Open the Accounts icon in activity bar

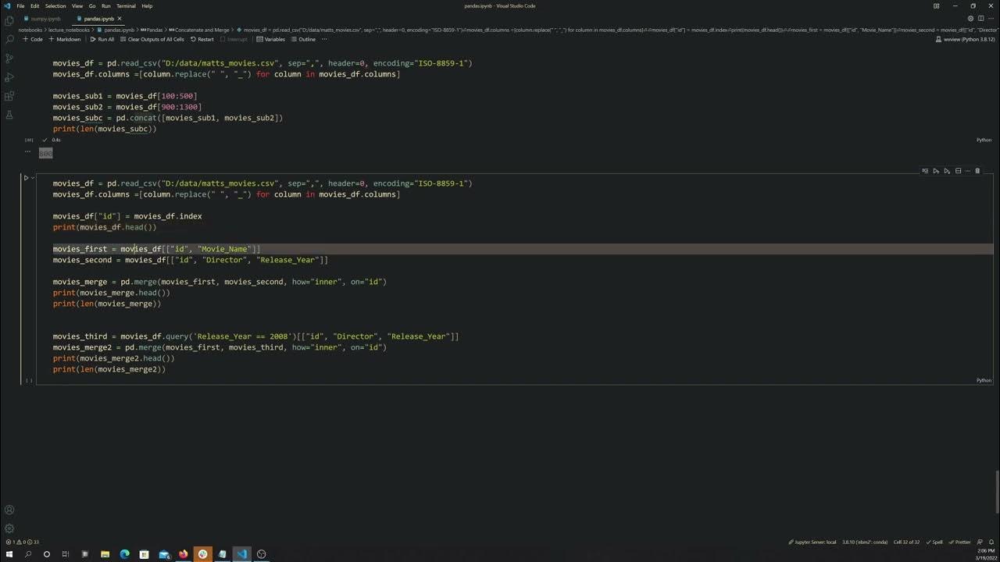click(9, 510)
